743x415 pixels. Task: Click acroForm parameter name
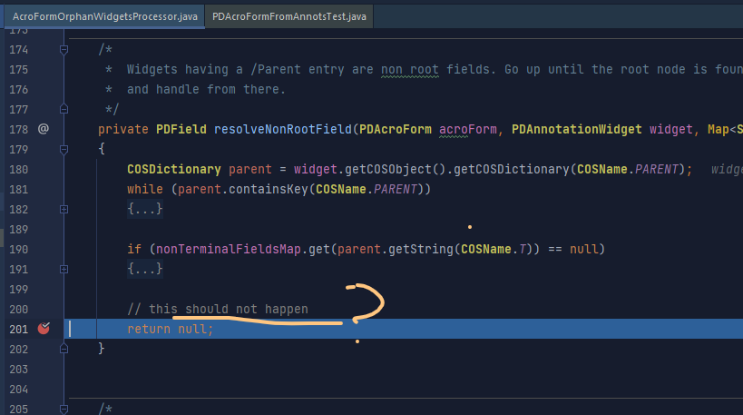pyautogui.click(x=468, y=129)
